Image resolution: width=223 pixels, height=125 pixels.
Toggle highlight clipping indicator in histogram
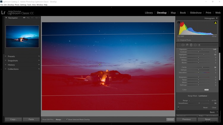216,23
